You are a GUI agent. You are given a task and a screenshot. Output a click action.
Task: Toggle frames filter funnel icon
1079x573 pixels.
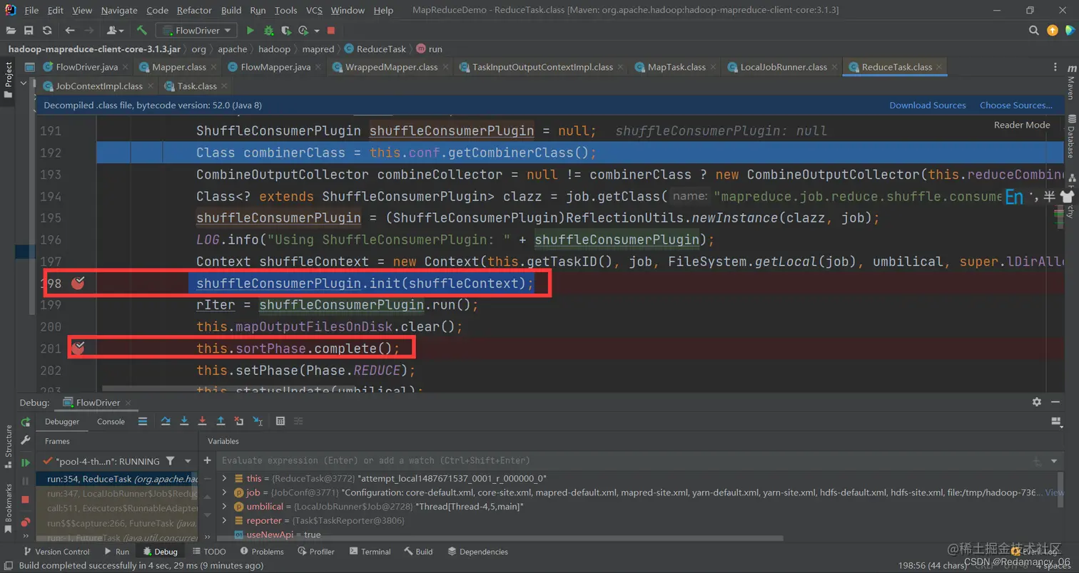click(x=170, y=461)
